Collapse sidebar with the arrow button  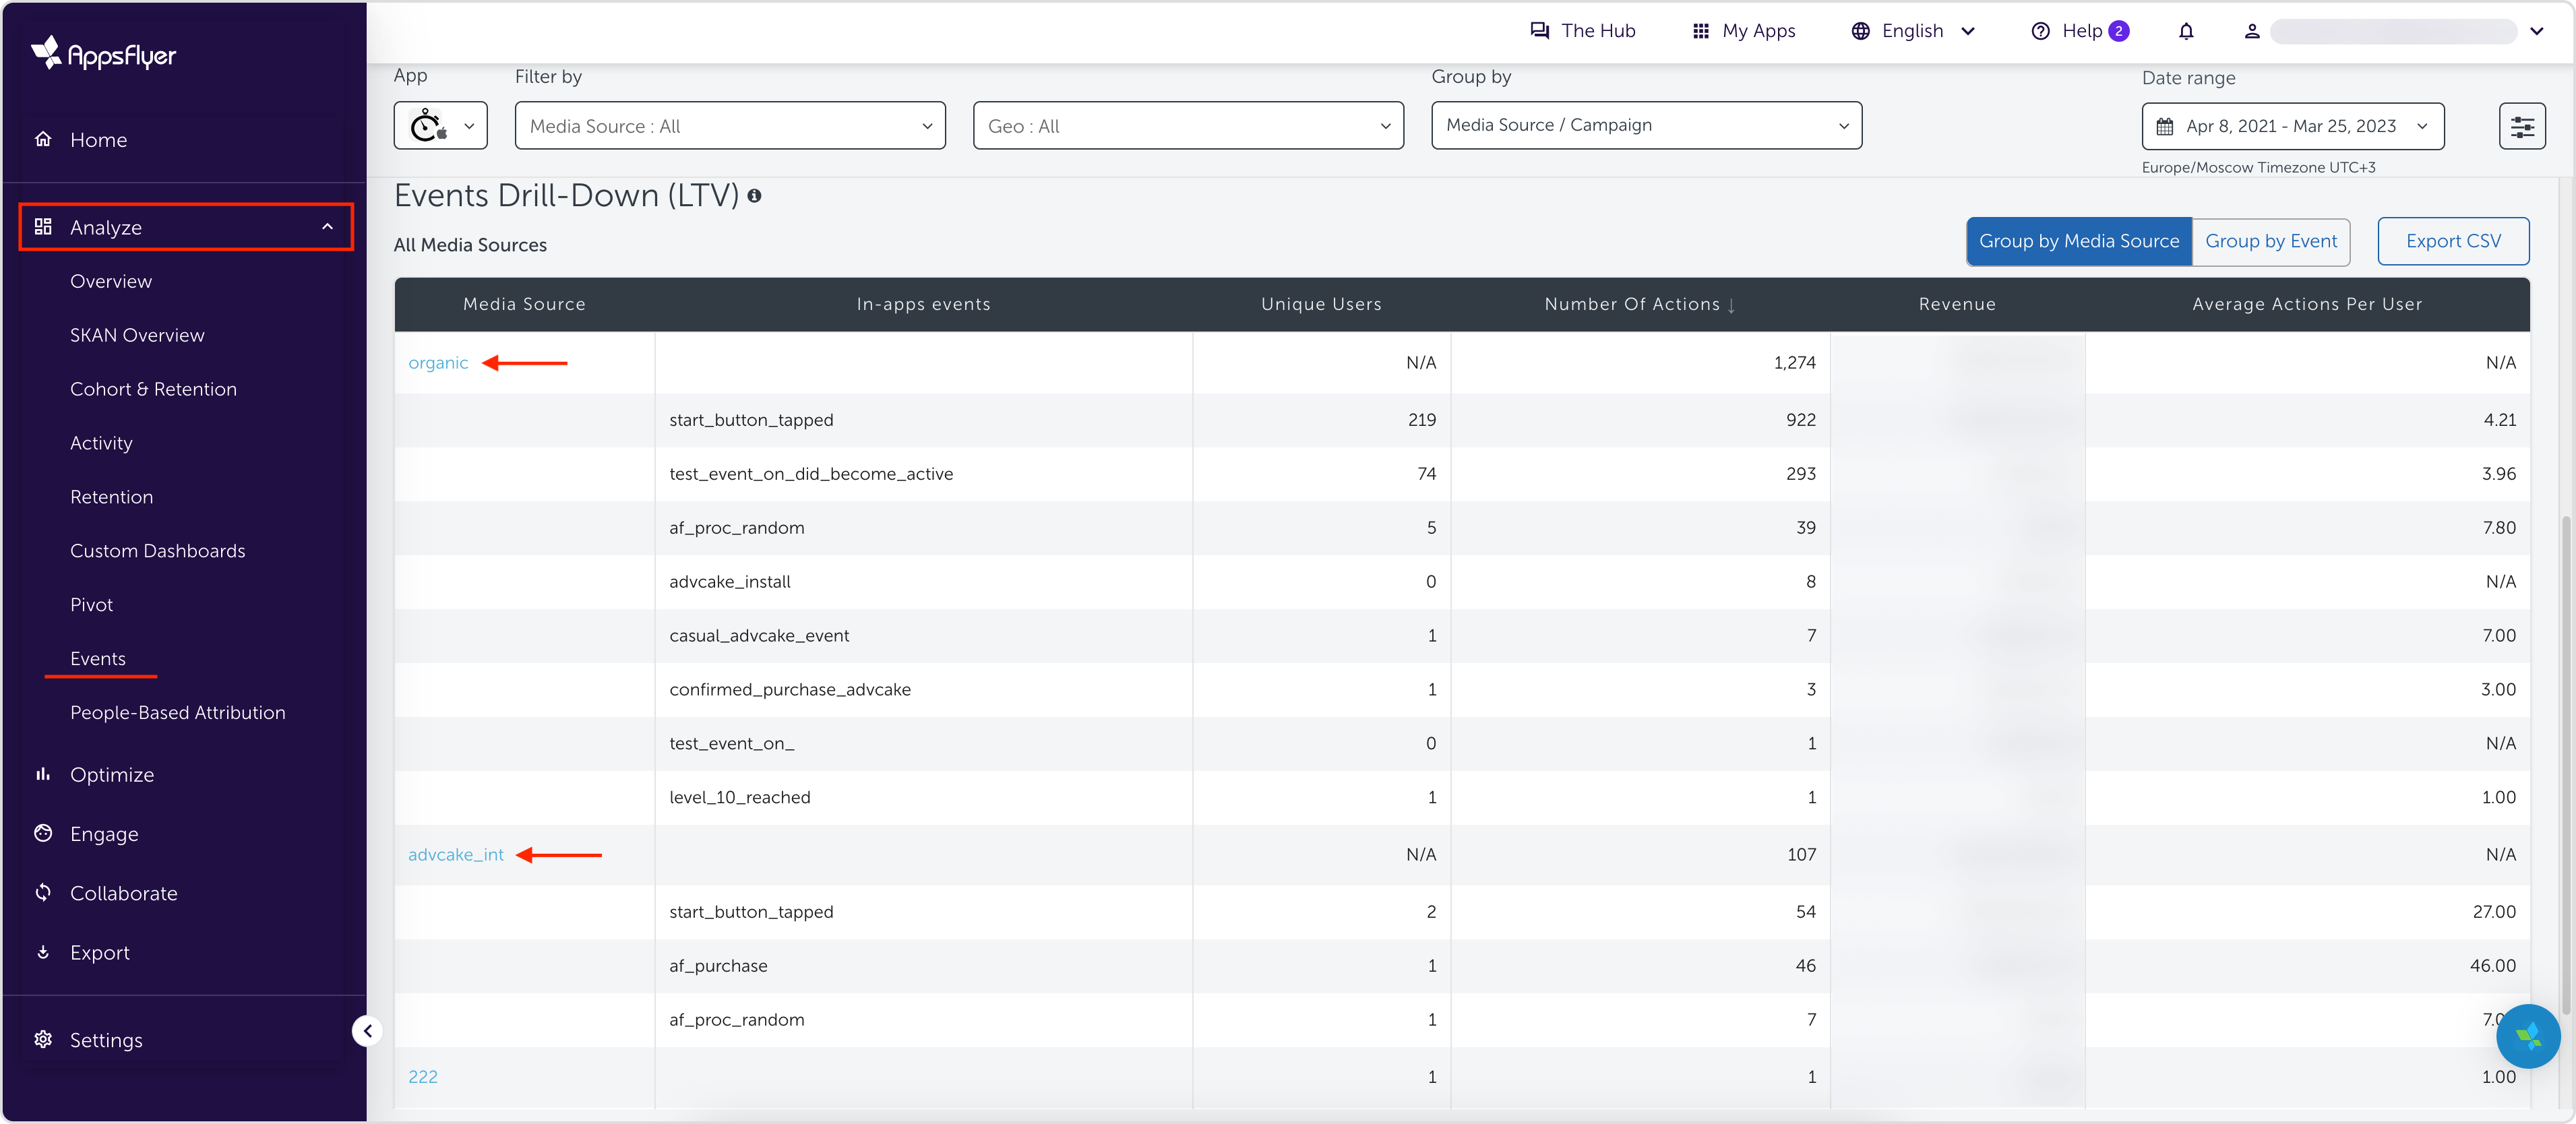(x=367, y=1030)
